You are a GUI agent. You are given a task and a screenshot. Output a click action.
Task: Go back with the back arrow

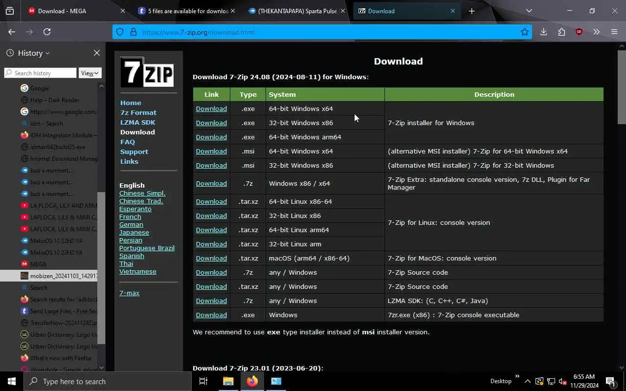tap(12, 32)
